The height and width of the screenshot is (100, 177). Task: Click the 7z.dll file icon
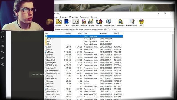pyautogui.click(x=46, y=47)
